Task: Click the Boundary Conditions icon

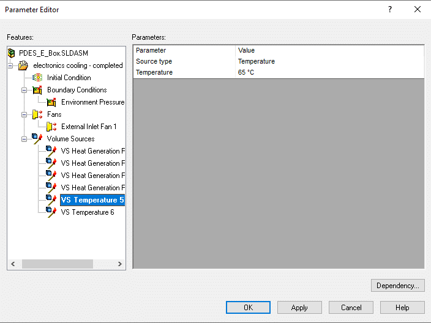Action: (x=37, y=90)
